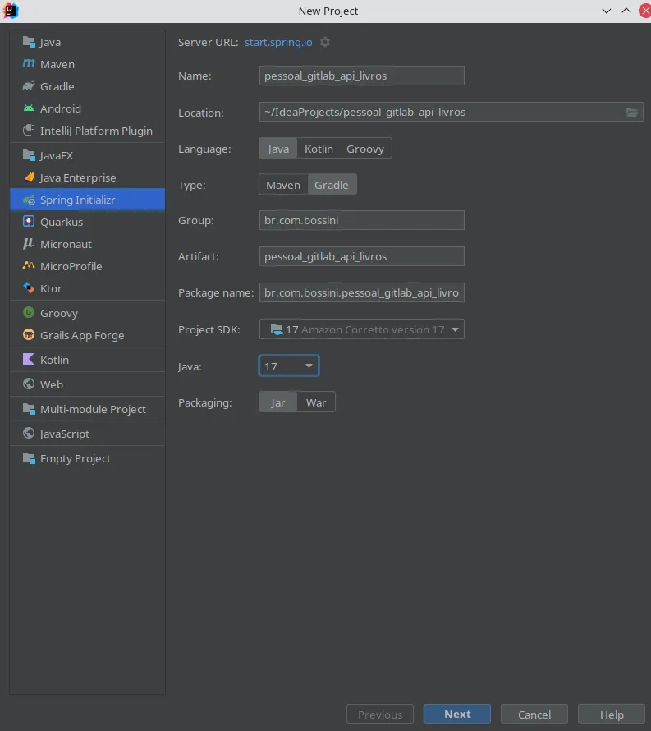The height and width of the screenshot is (731, 651).
Task: Click the SDK folder icon in Project SDK
Action: point(277,329)
